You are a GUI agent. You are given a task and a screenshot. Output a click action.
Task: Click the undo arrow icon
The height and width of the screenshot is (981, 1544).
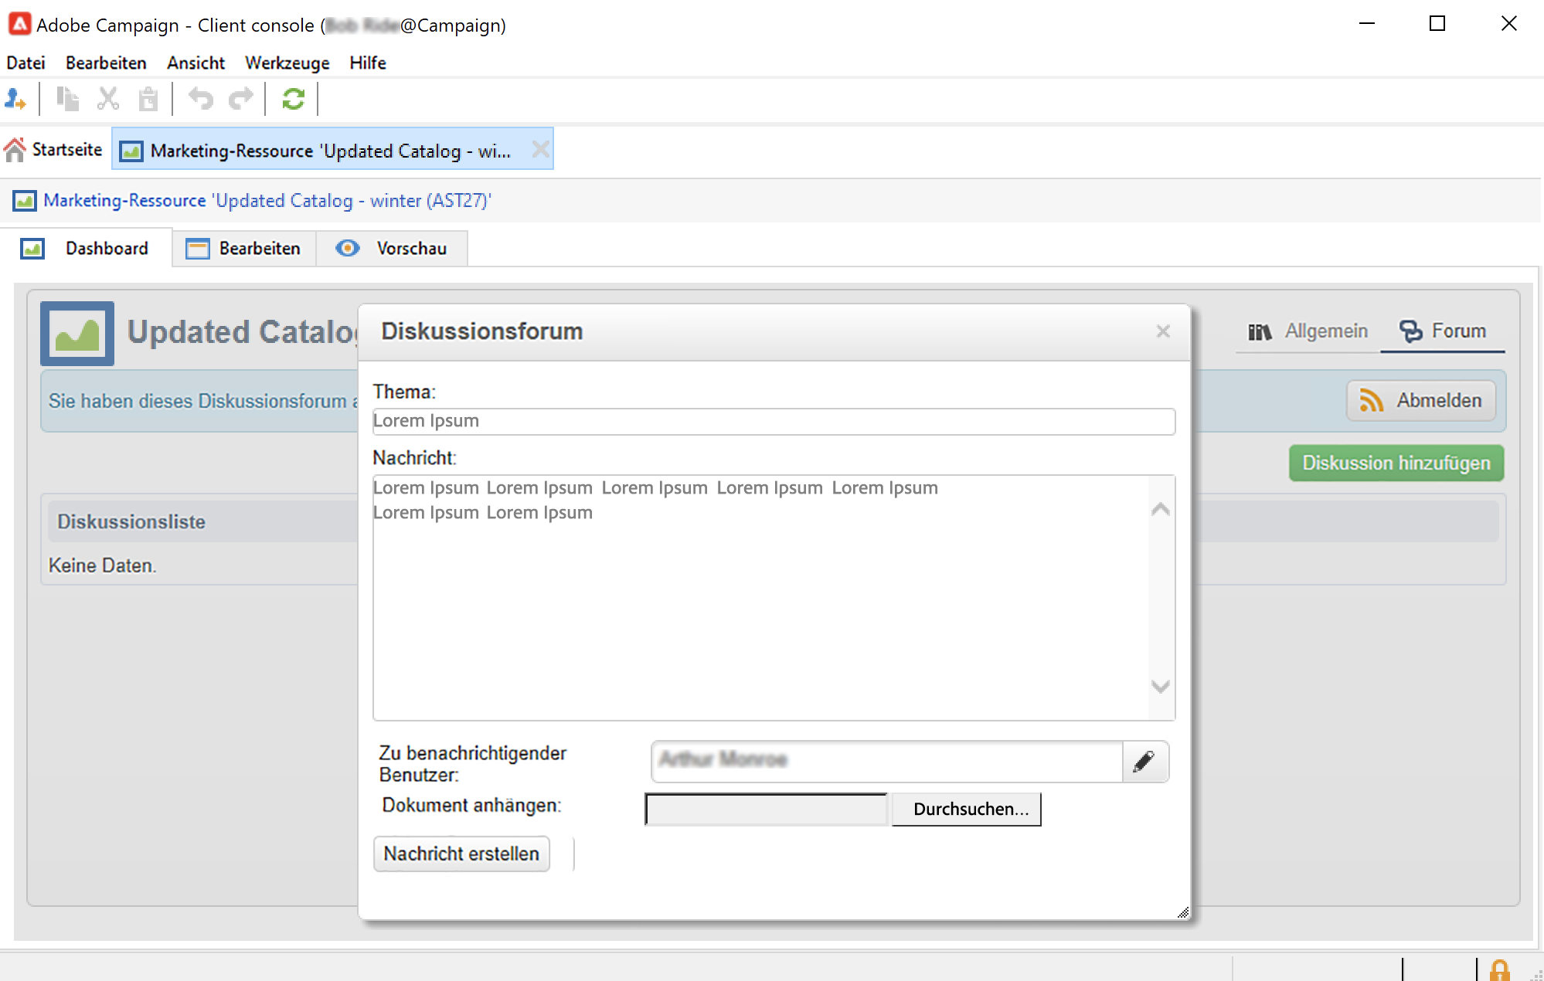tap(201, 99)
